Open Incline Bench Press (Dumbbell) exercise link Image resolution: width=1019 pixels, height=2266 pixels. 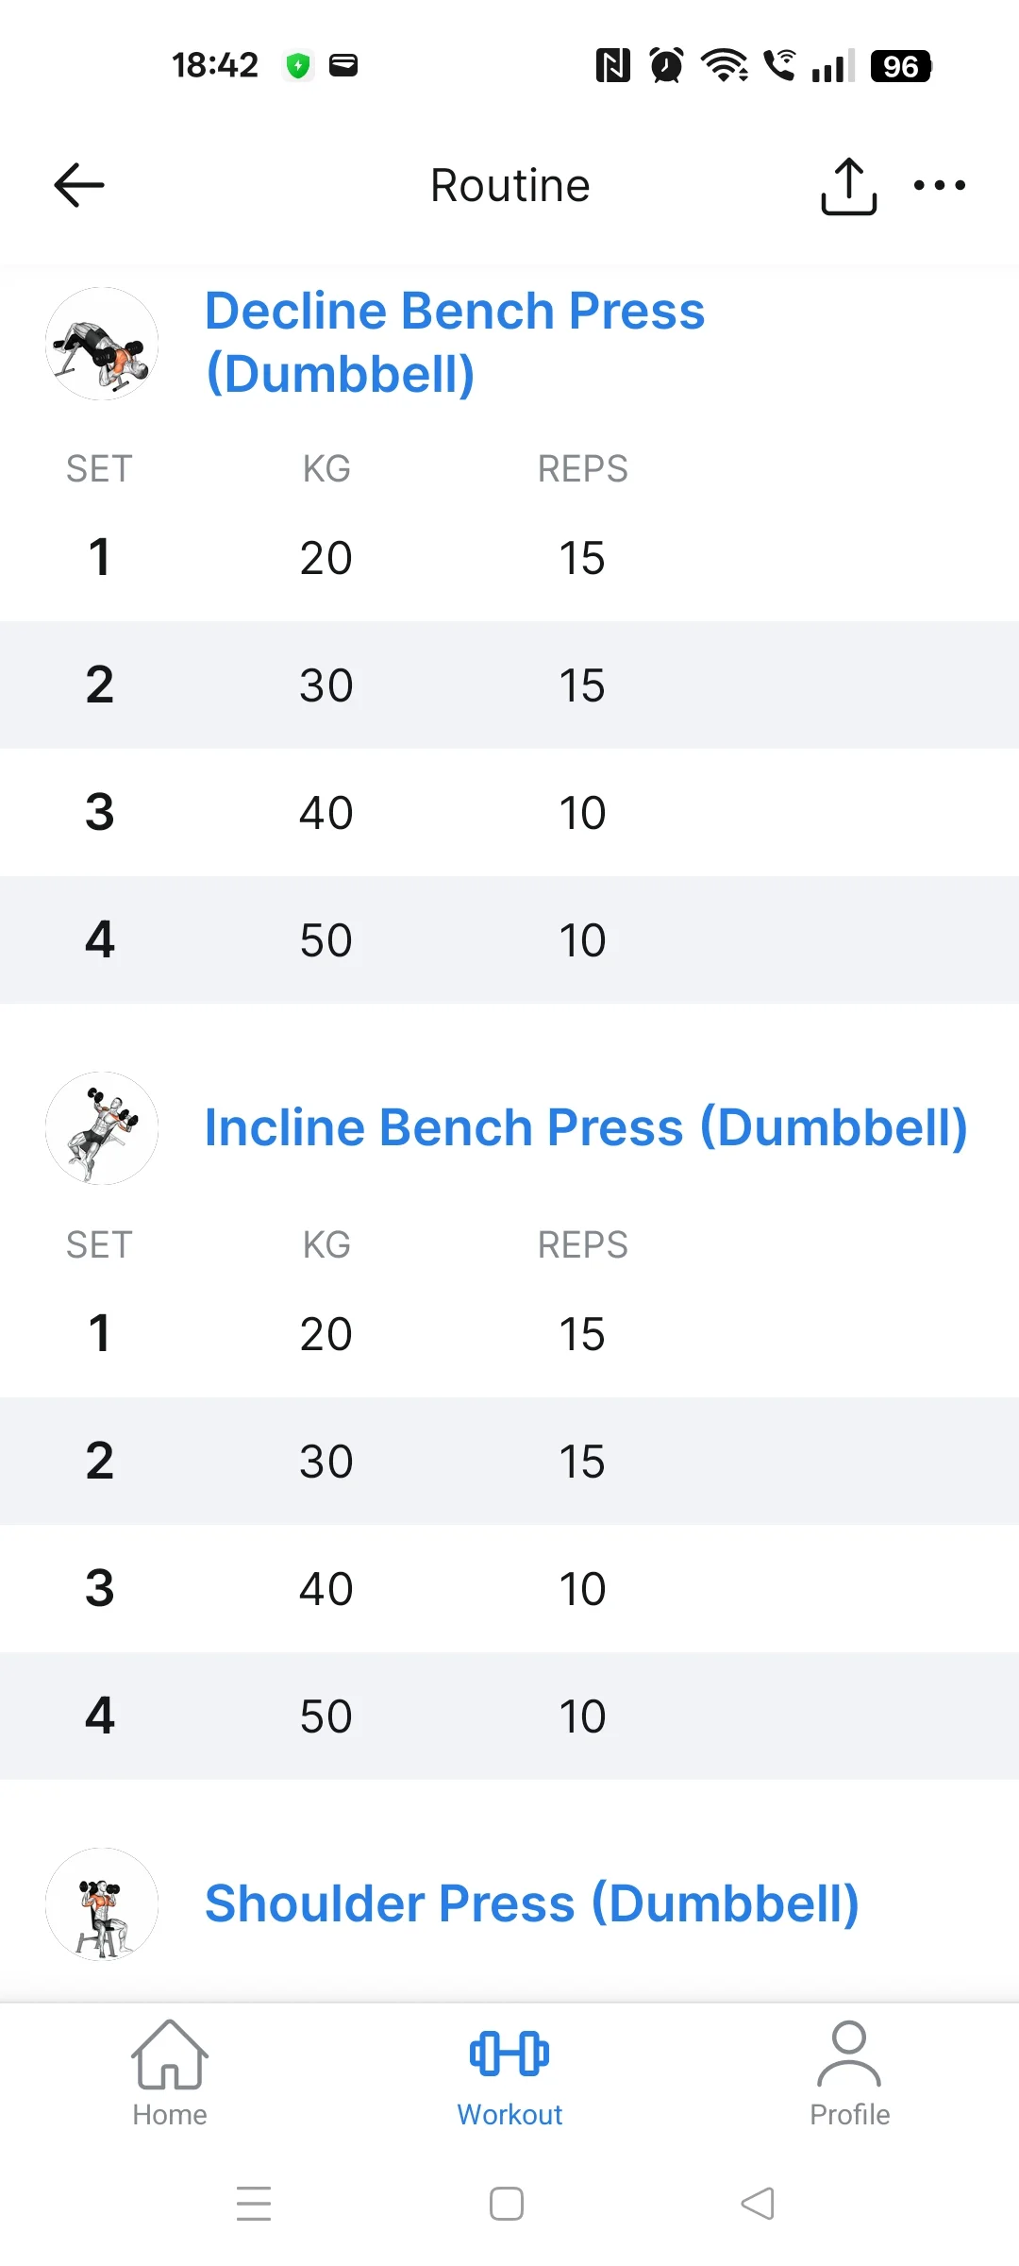click(x=586, y=1128)
